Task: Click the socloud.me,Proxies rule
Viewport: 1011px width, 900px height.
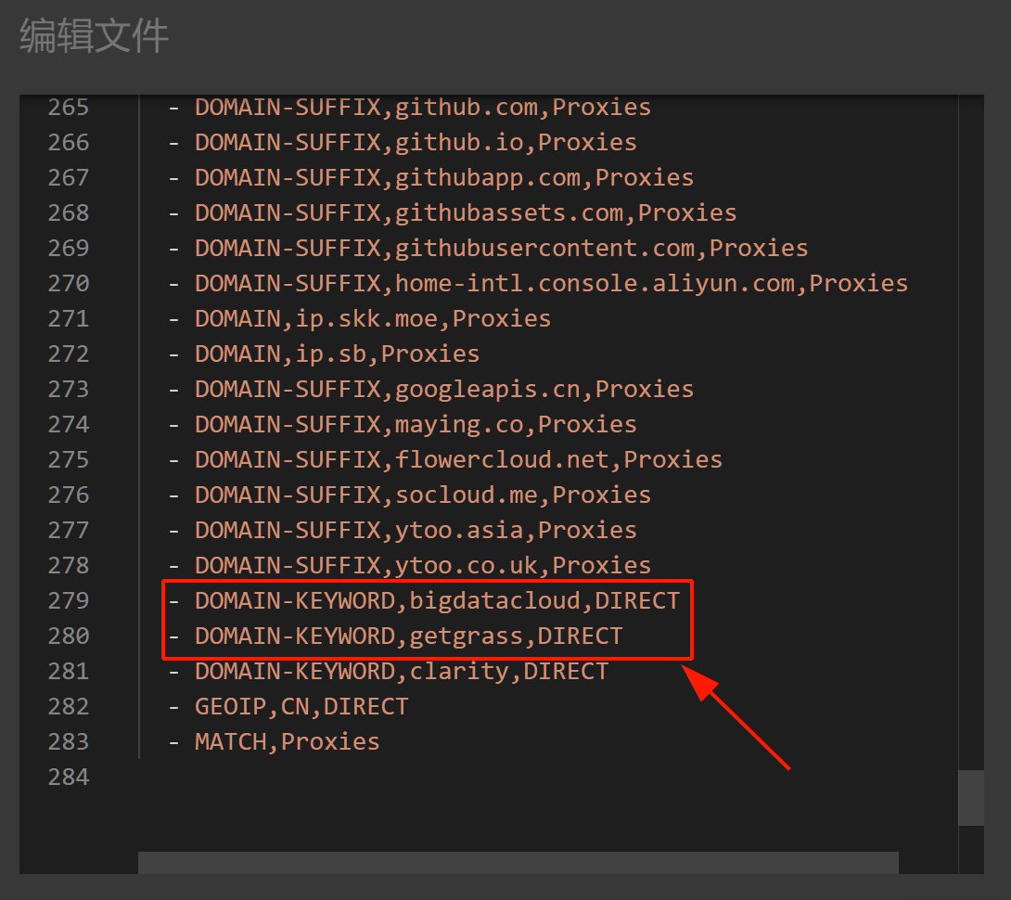Action: point(423,495)
